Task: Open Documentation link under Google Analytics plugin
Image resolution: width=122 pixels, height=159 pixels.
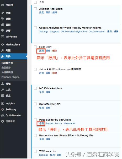Action: tap(97, 32)
